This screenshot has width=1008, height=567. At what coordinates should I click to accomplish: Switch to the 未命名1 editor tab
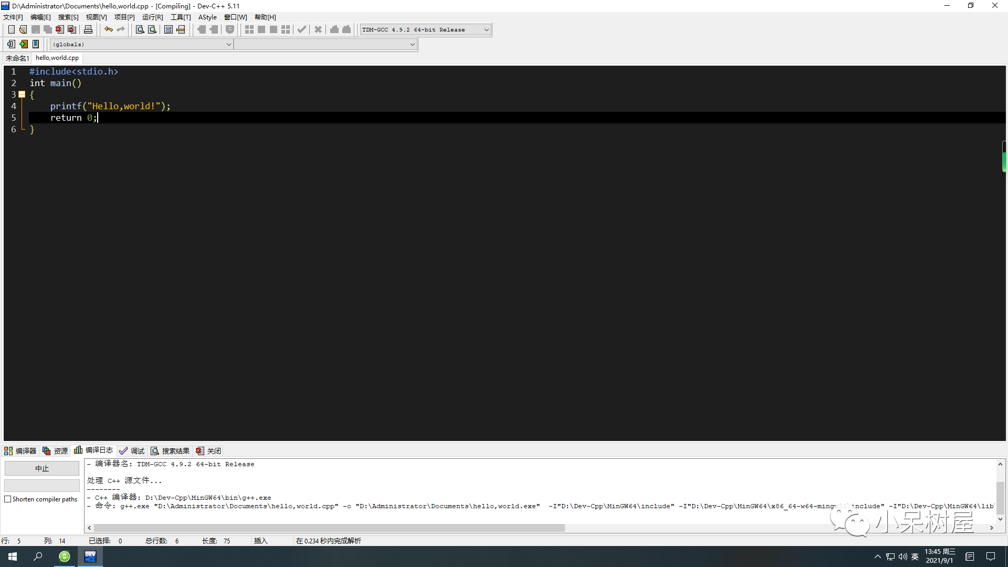[17, 58]
